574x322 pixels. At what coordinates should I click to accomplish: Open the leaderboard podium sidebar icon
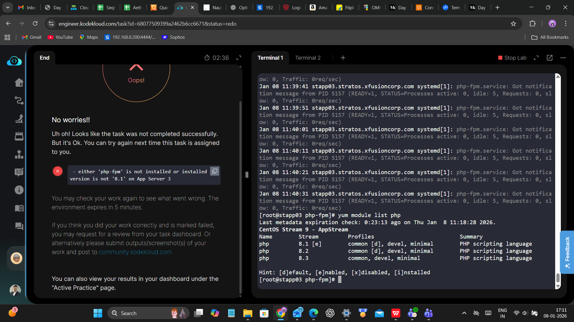pos(19,154)
